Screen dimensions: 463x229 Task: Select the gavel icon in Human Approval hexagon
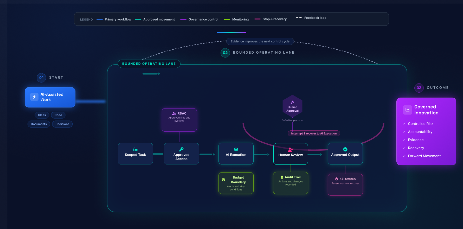pyautogui.click(x=292, y=102)
